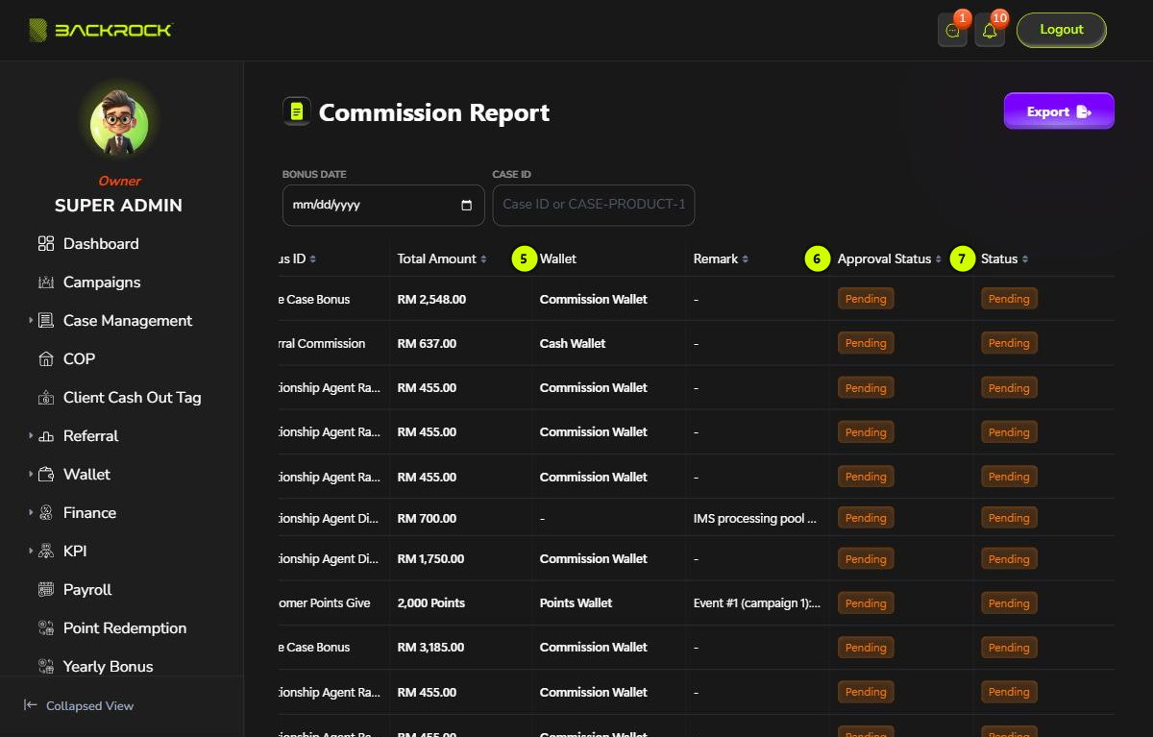Click the Super Admin avatar picture
This screenshot has width=1153, height=737.
click(x=119, y=122)
